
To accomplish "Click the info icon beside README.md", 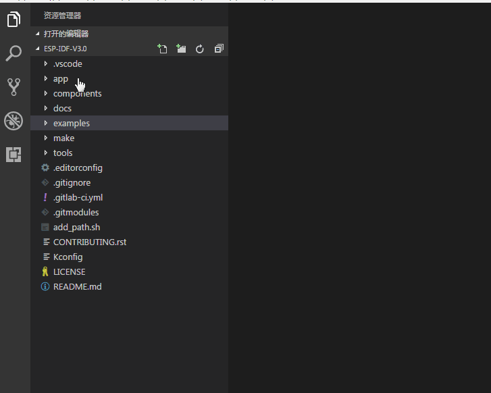I will [x=45, y=286].
